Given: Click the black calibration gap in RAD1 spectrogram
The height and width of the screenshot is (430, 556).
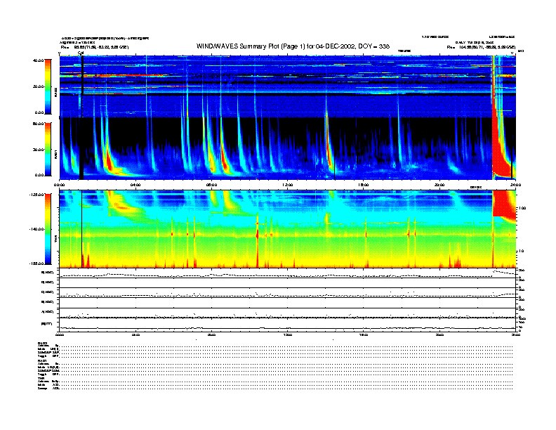Looking at the screenshot, I should pyautogui.click(x=81, y=148).
